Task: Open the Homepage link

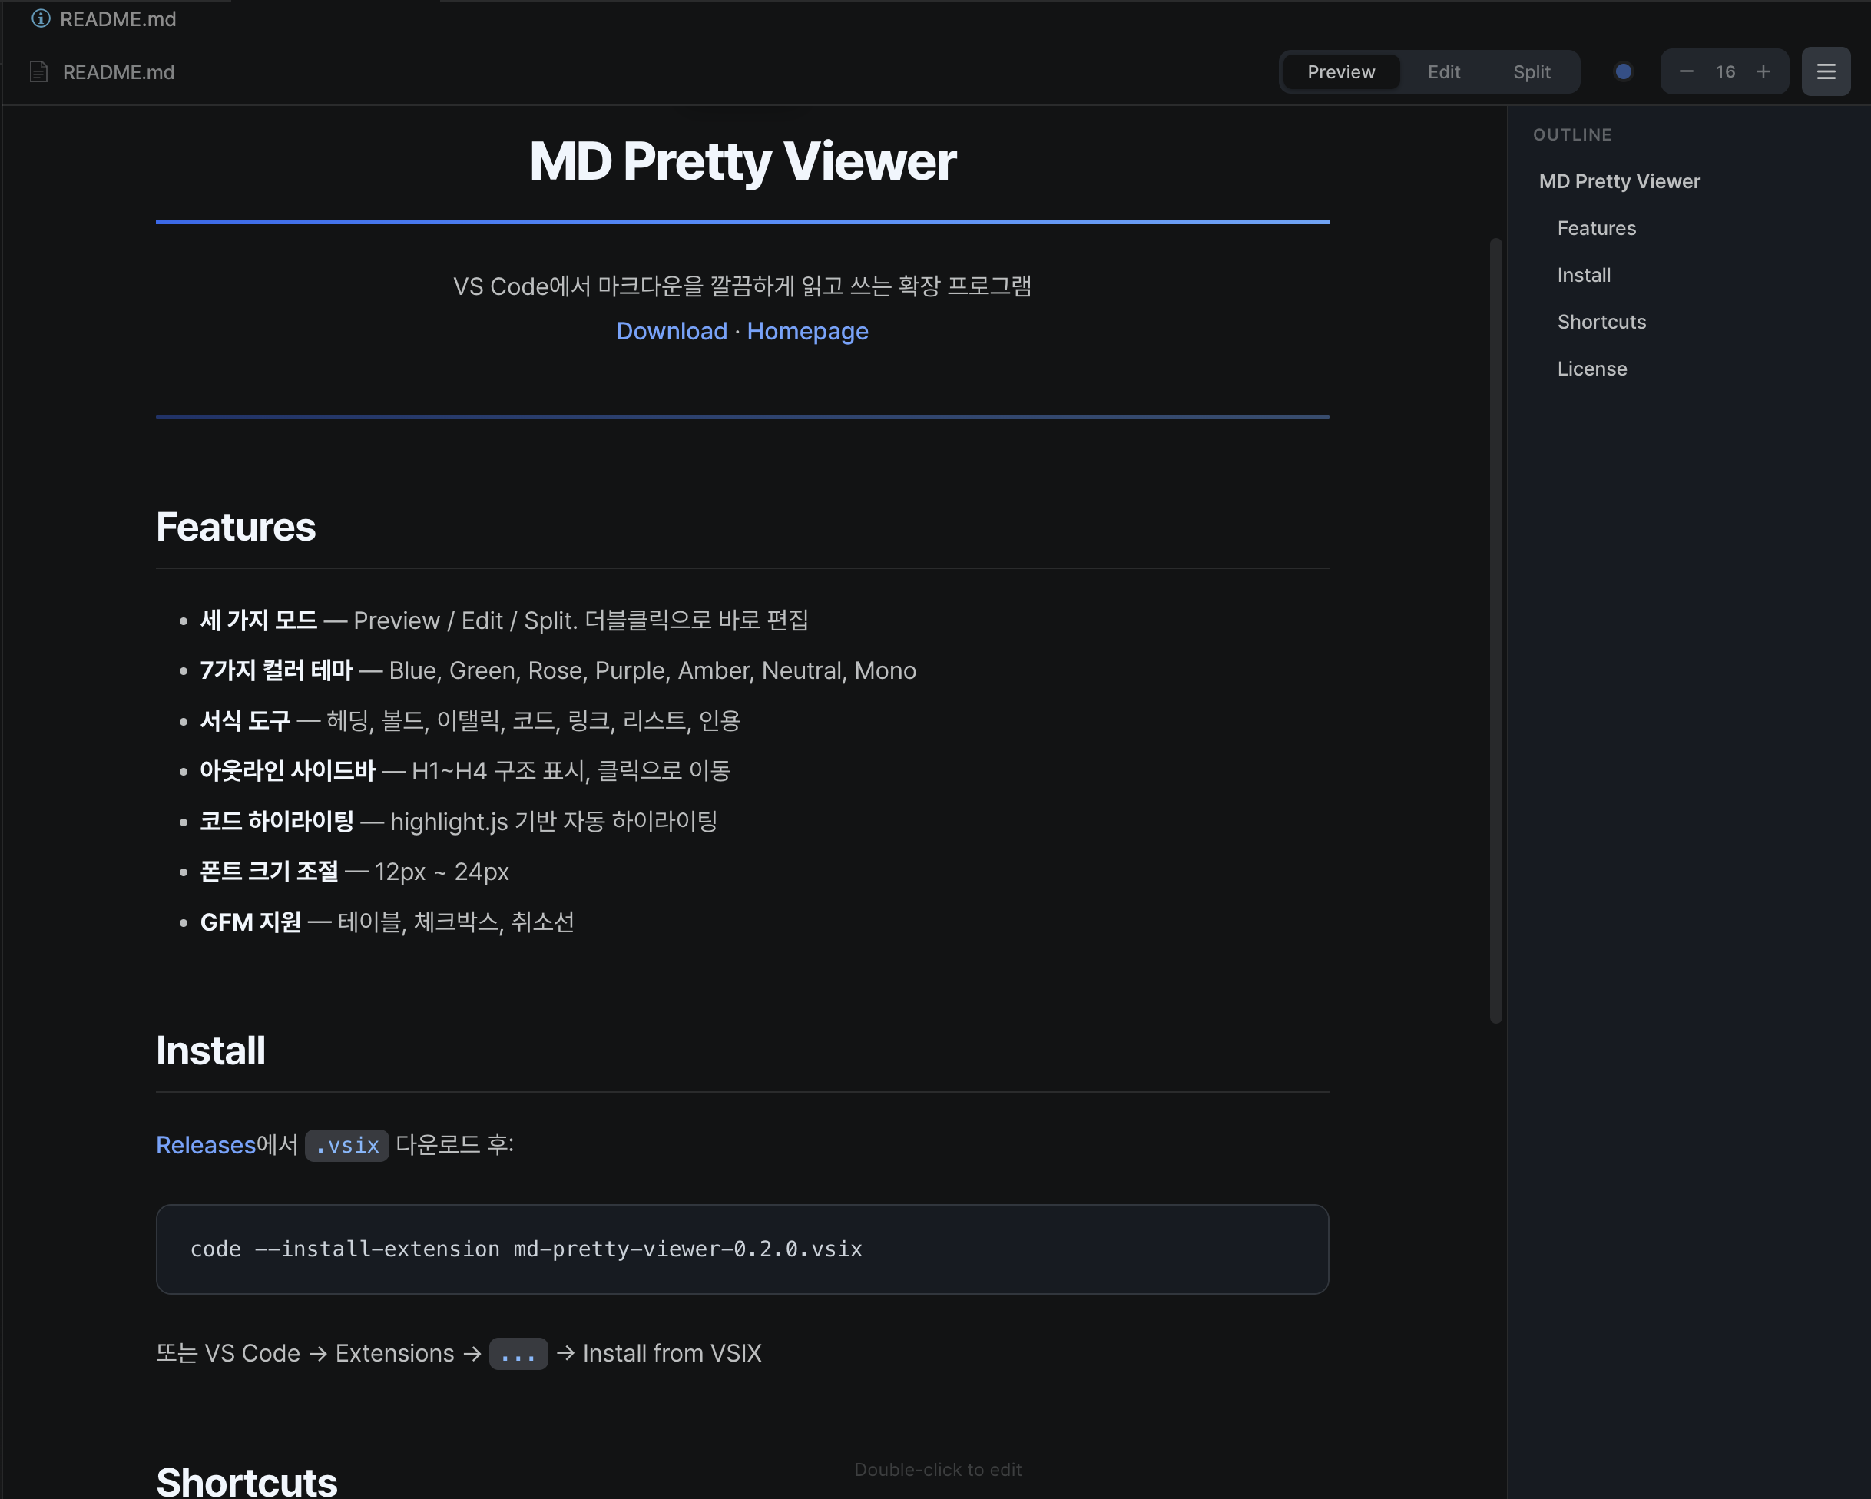Action: tap(807, 330)
